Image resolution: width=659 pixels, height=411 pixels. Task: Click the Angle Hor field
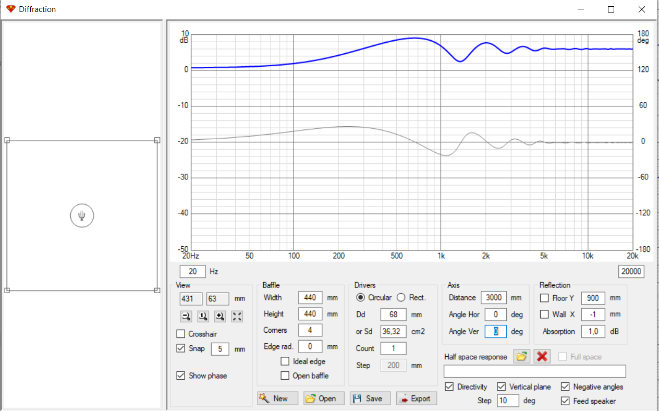pos(495,315)
